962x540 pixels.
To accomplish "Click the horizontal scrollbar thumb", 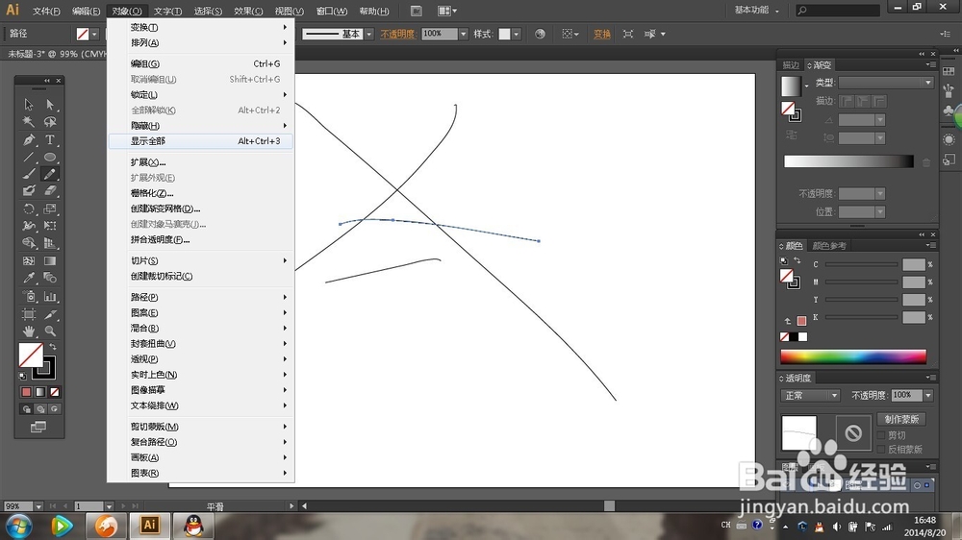I will [609, 505].
